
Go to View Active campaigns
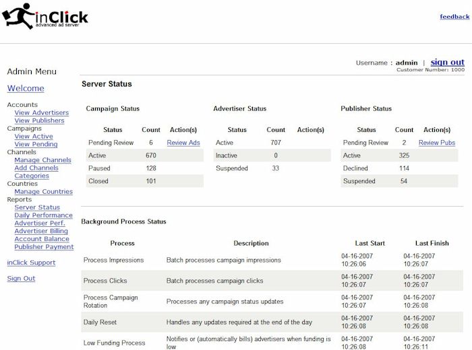pos(34,137)
